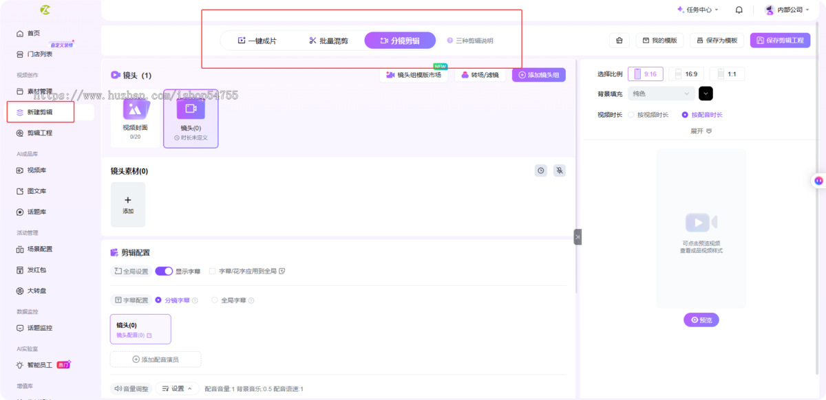The image size is (826, 400).
Task: Open the 纯色 background fill dropdown
Action: point(661,93)
